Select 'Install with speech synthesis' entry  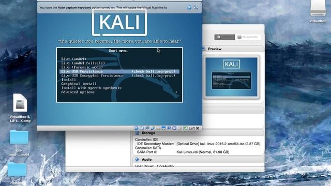pos(91,88)
